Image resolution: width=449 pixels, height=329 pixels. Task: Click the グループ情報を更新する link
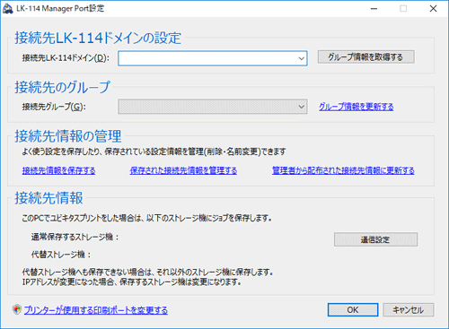tap(357, 107)
